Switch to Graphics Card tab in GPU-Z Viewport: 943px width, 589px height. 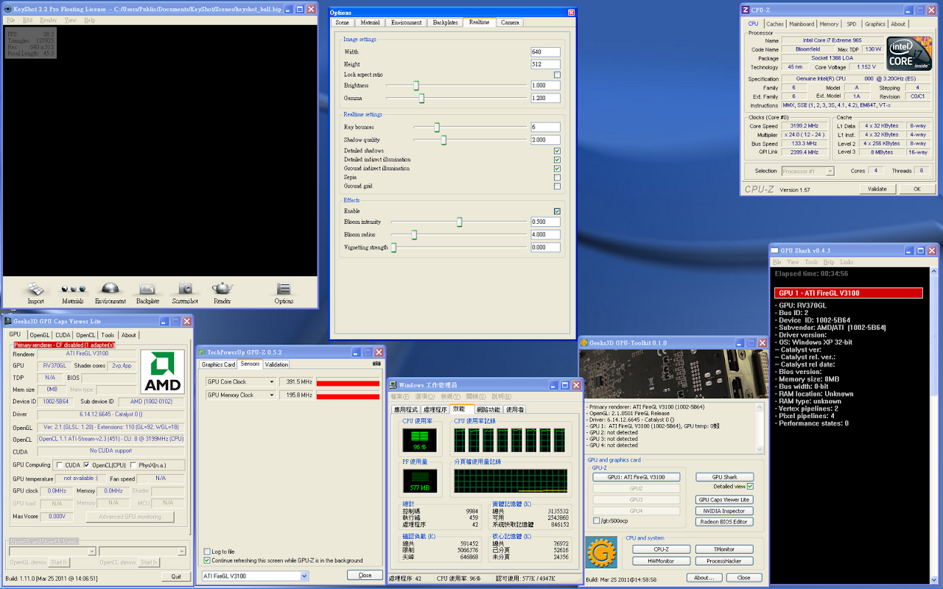tap(218, 364)
